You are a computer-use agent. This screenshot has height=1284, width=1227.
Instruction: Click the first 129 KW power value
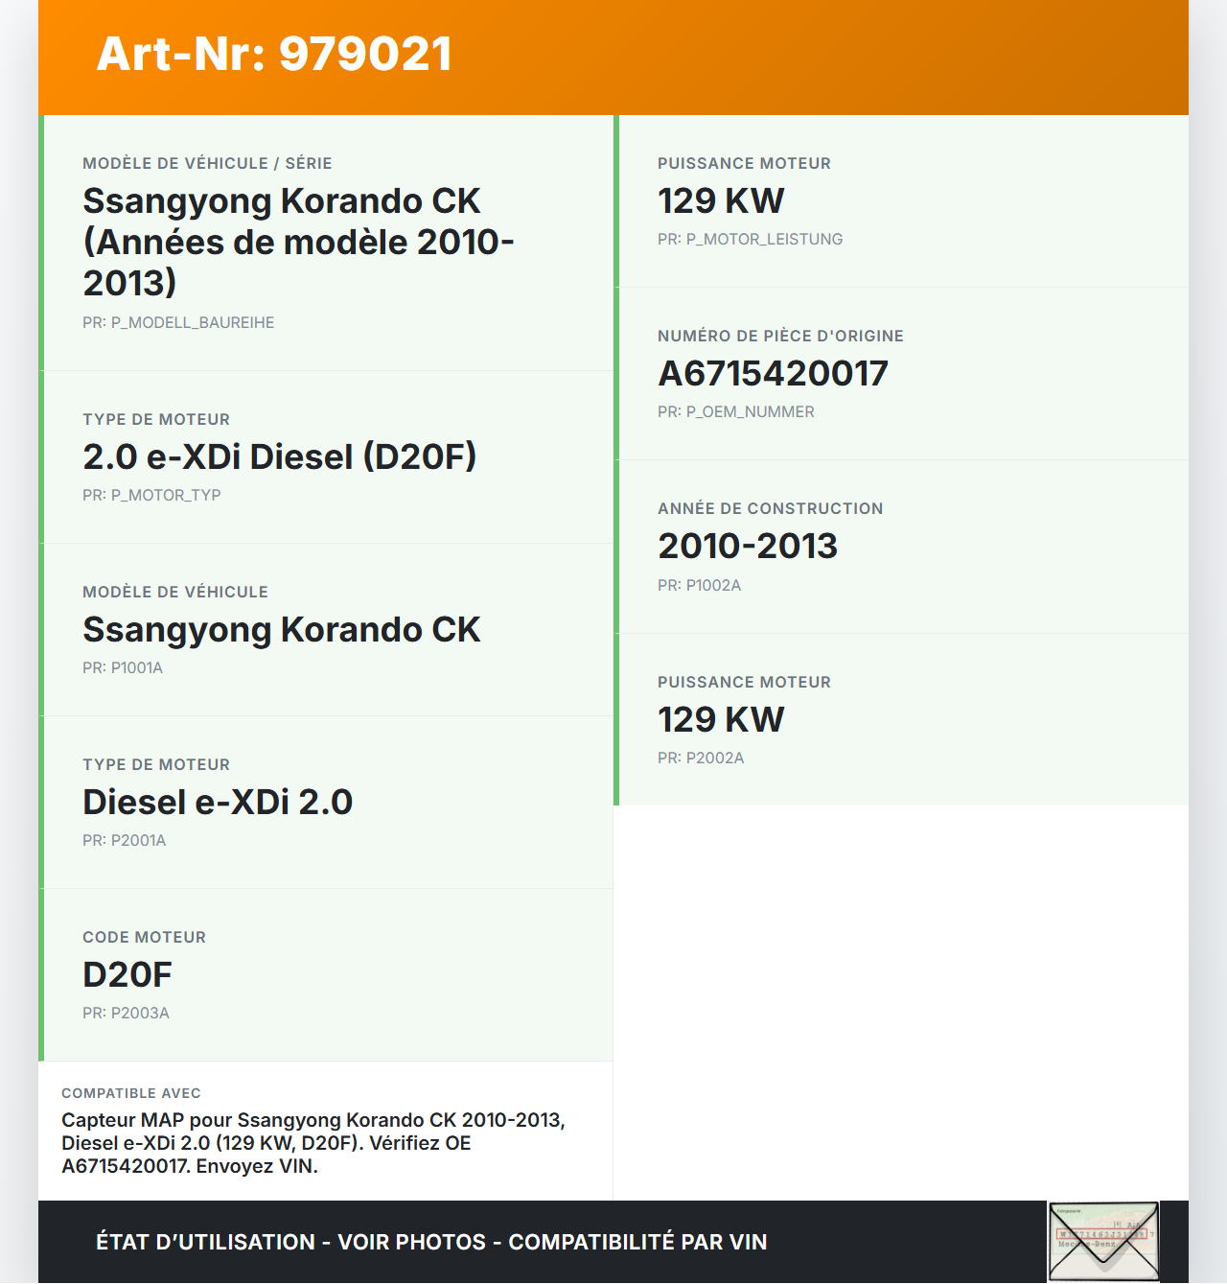coord(720,200)
